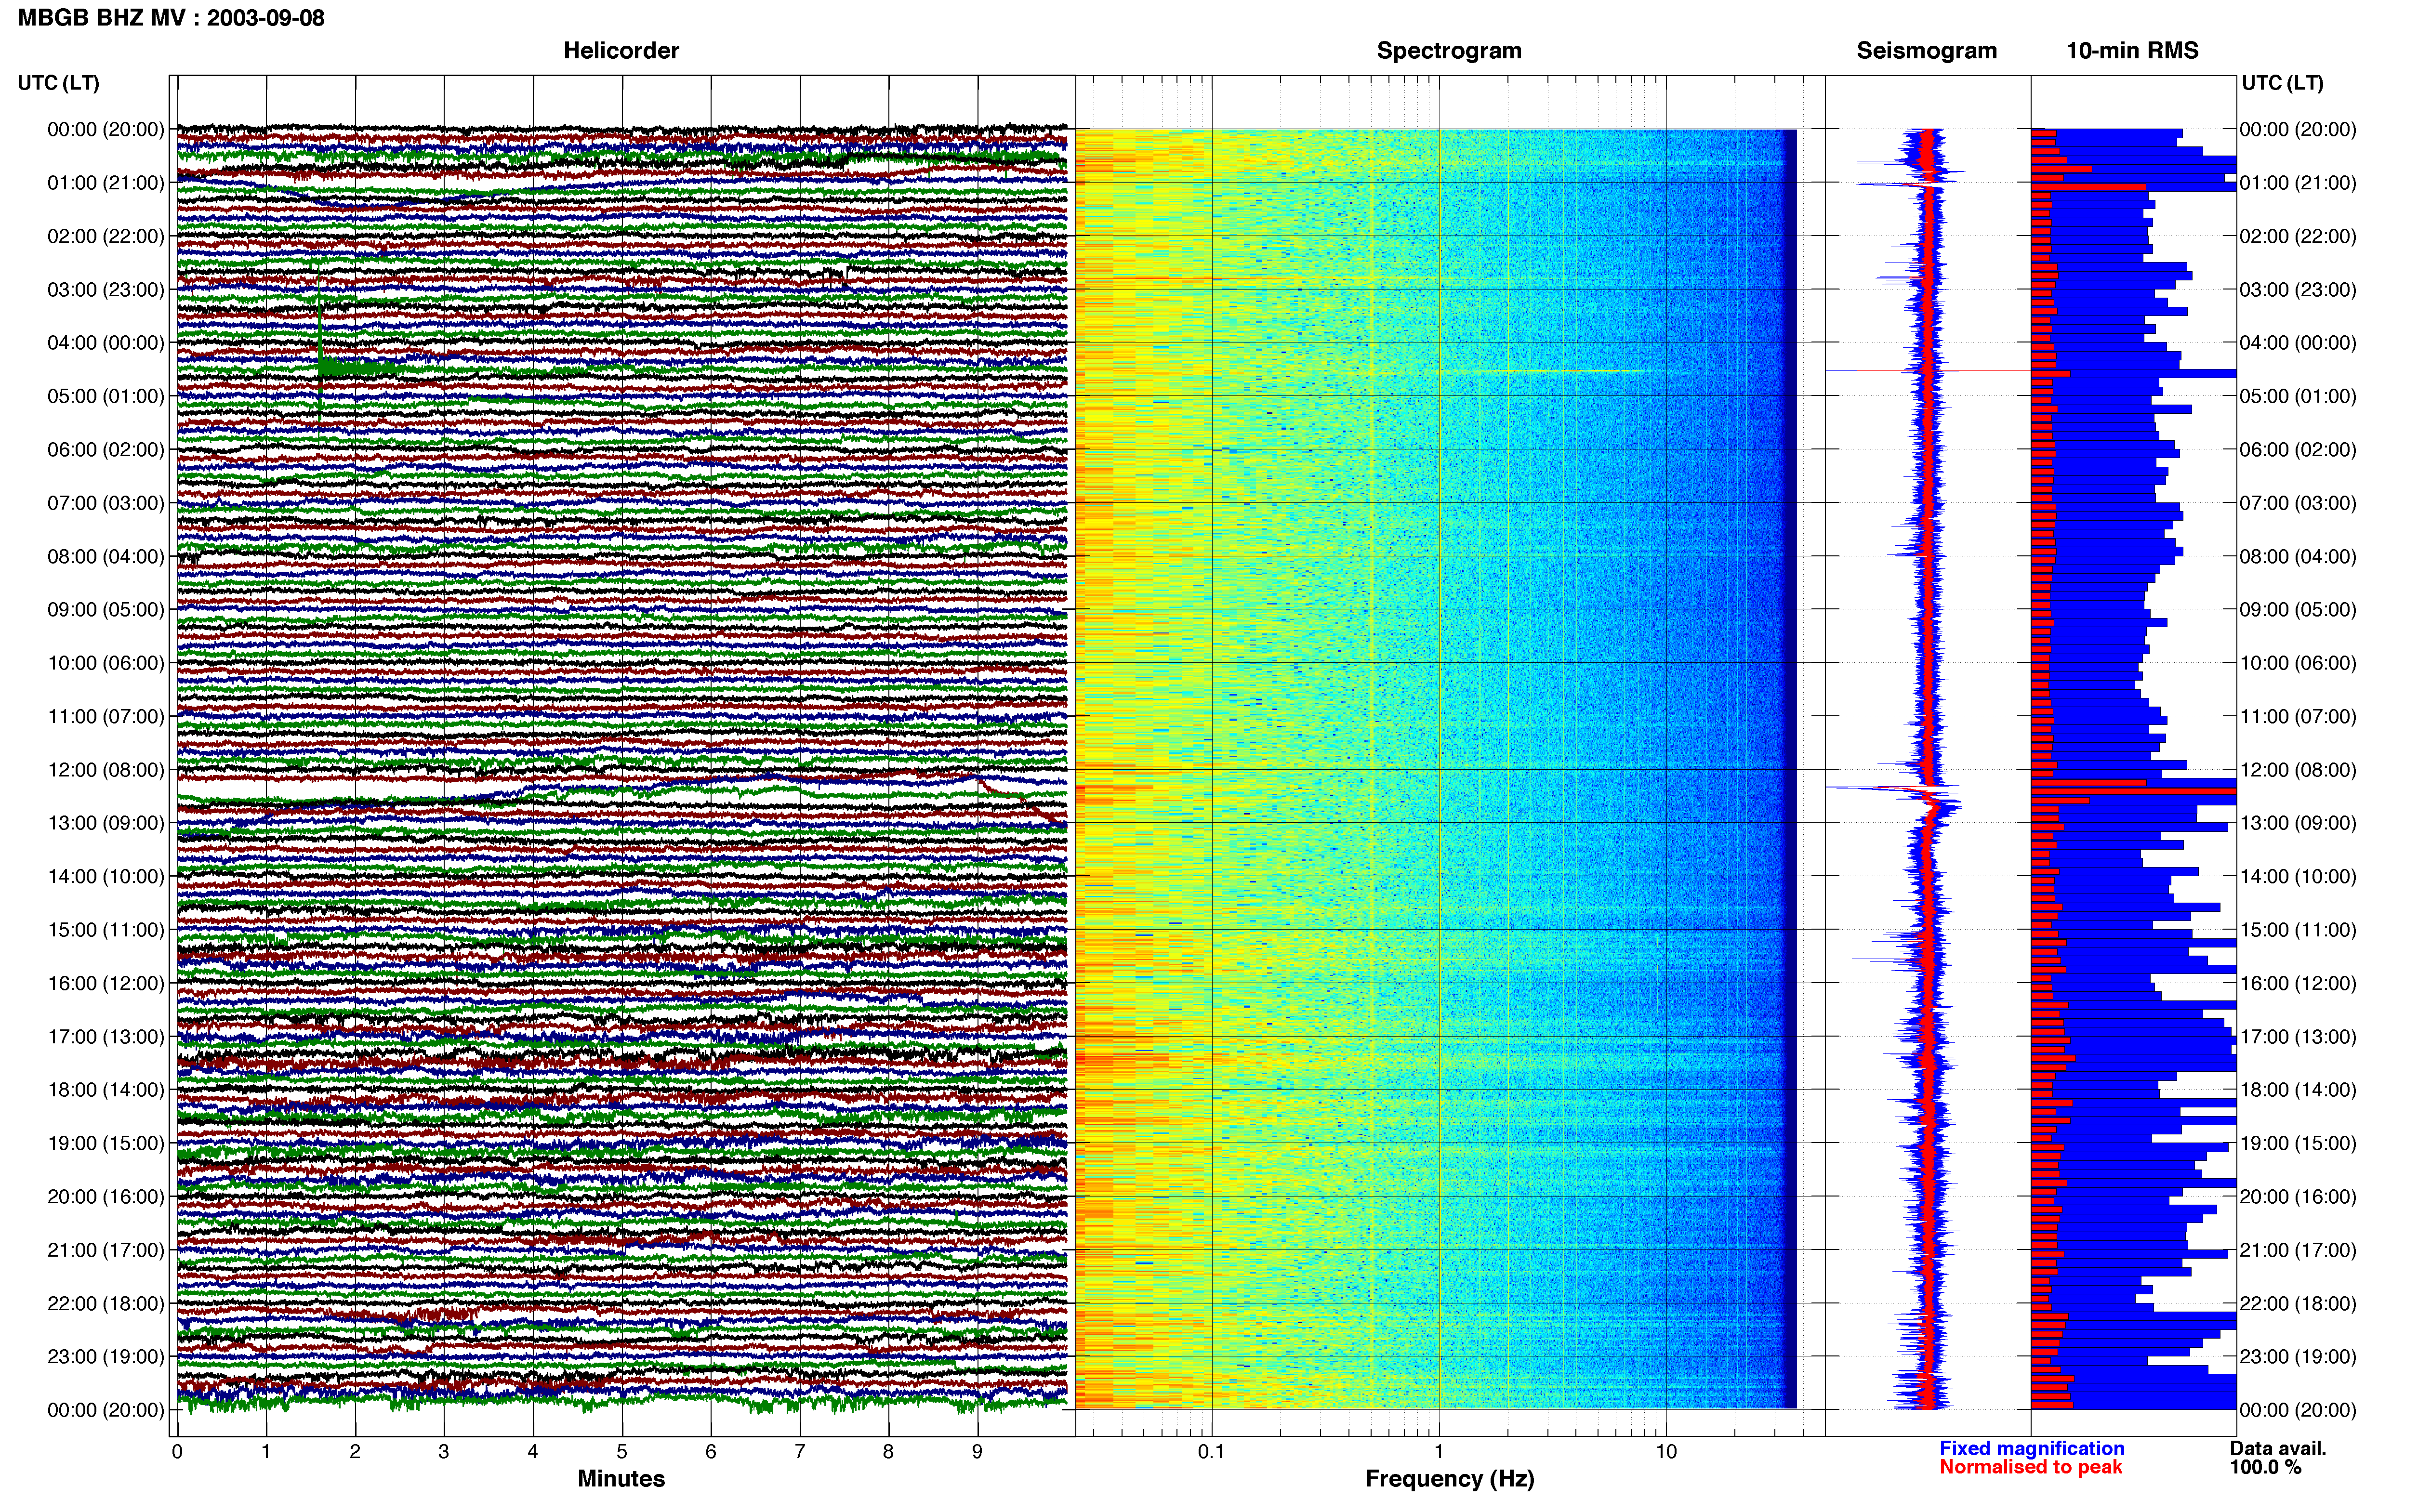Click minute tick label '0' on helicorder axis
Image resolution: width=2418 pixels, height=1512 pixels.
[x=177, y=1452]
